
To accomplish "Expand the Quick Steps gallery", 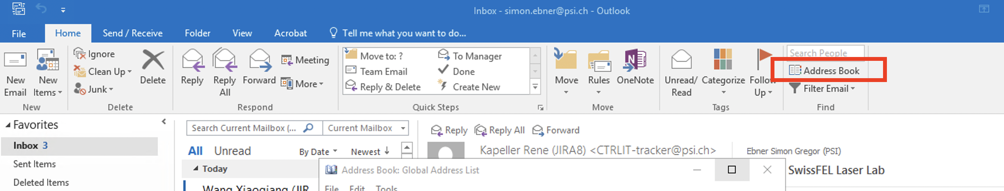I will [x=535, y=87].
